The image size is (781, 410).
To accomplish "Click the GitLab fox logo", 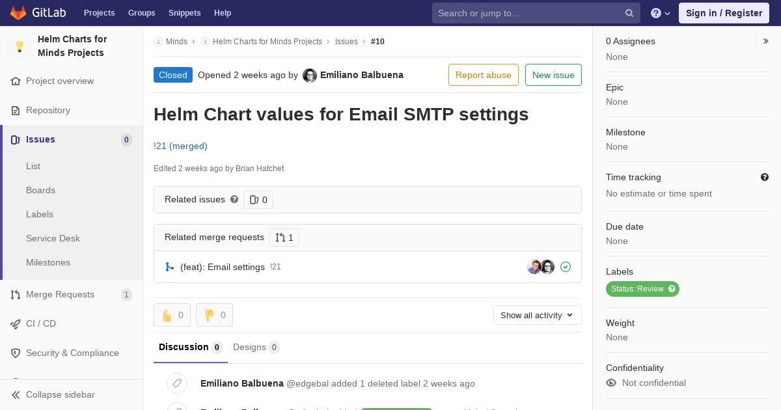I will [x=18, y=12].
